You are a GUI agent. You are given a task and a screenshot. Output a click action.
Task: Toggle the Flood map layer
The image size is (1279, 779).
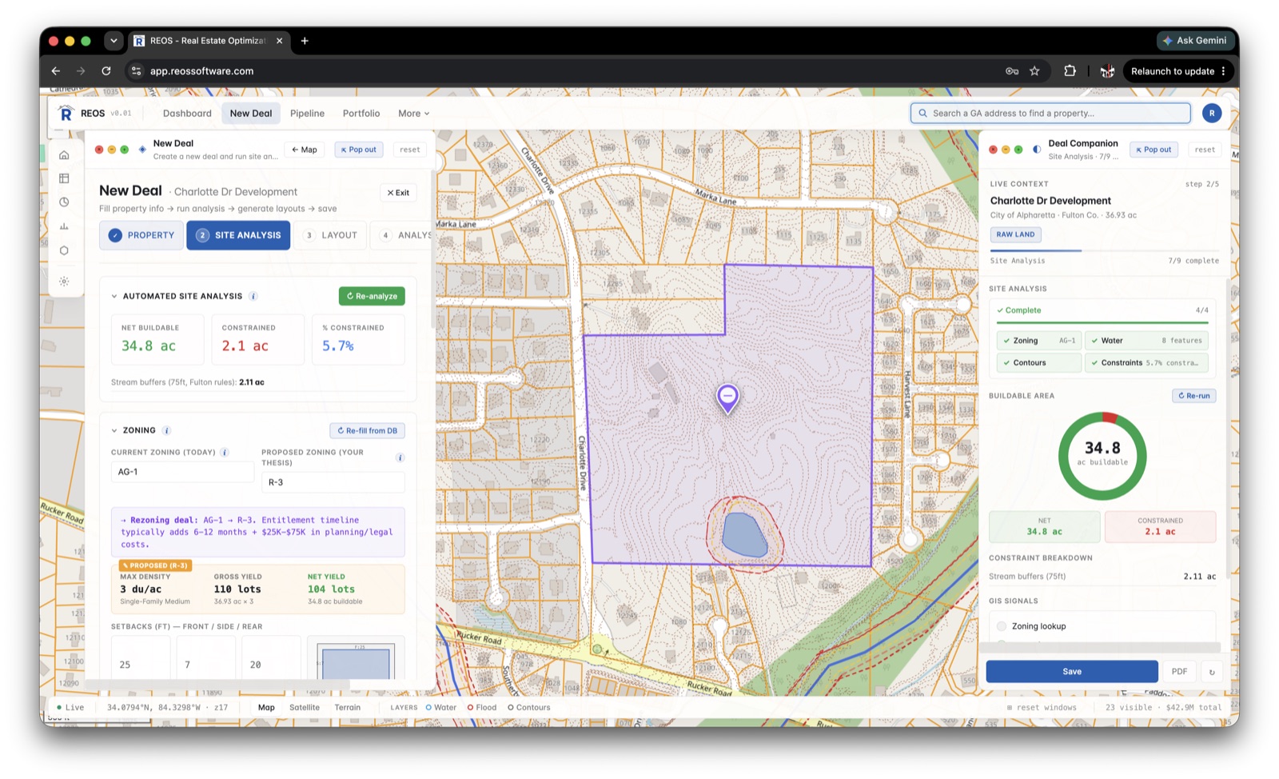pos(482,707)
